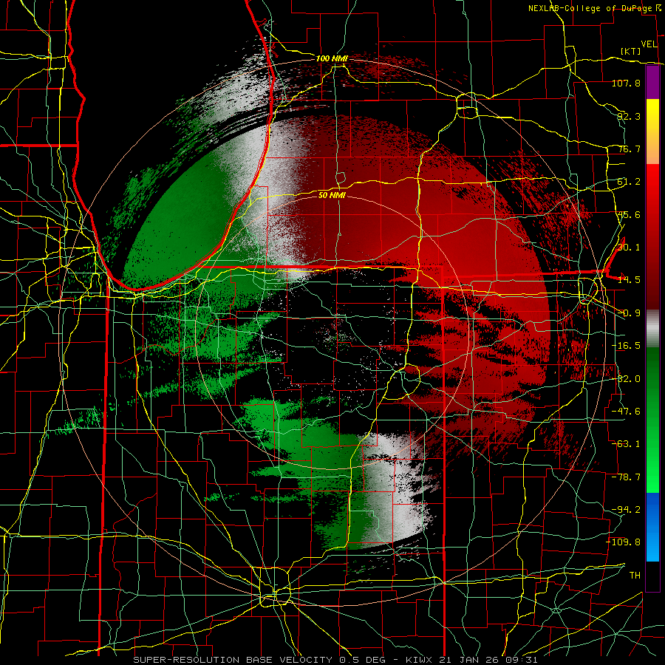Click the -78.7 velocity scale value
Image resolution: width=665 pixels, height=665 pixels.
pyautogui.click(x=626, y=477)
